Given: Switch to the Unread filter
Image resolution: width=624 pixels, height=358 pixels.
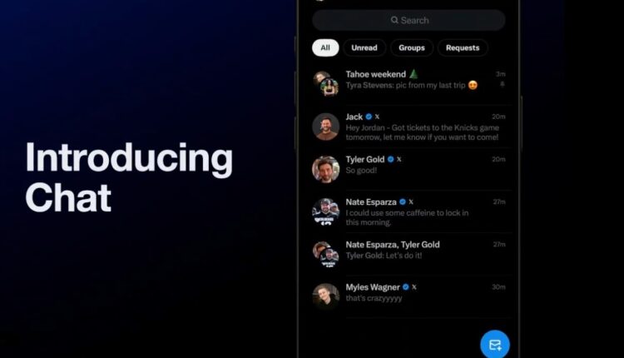Looking at the screenshot, I should 364,47.
